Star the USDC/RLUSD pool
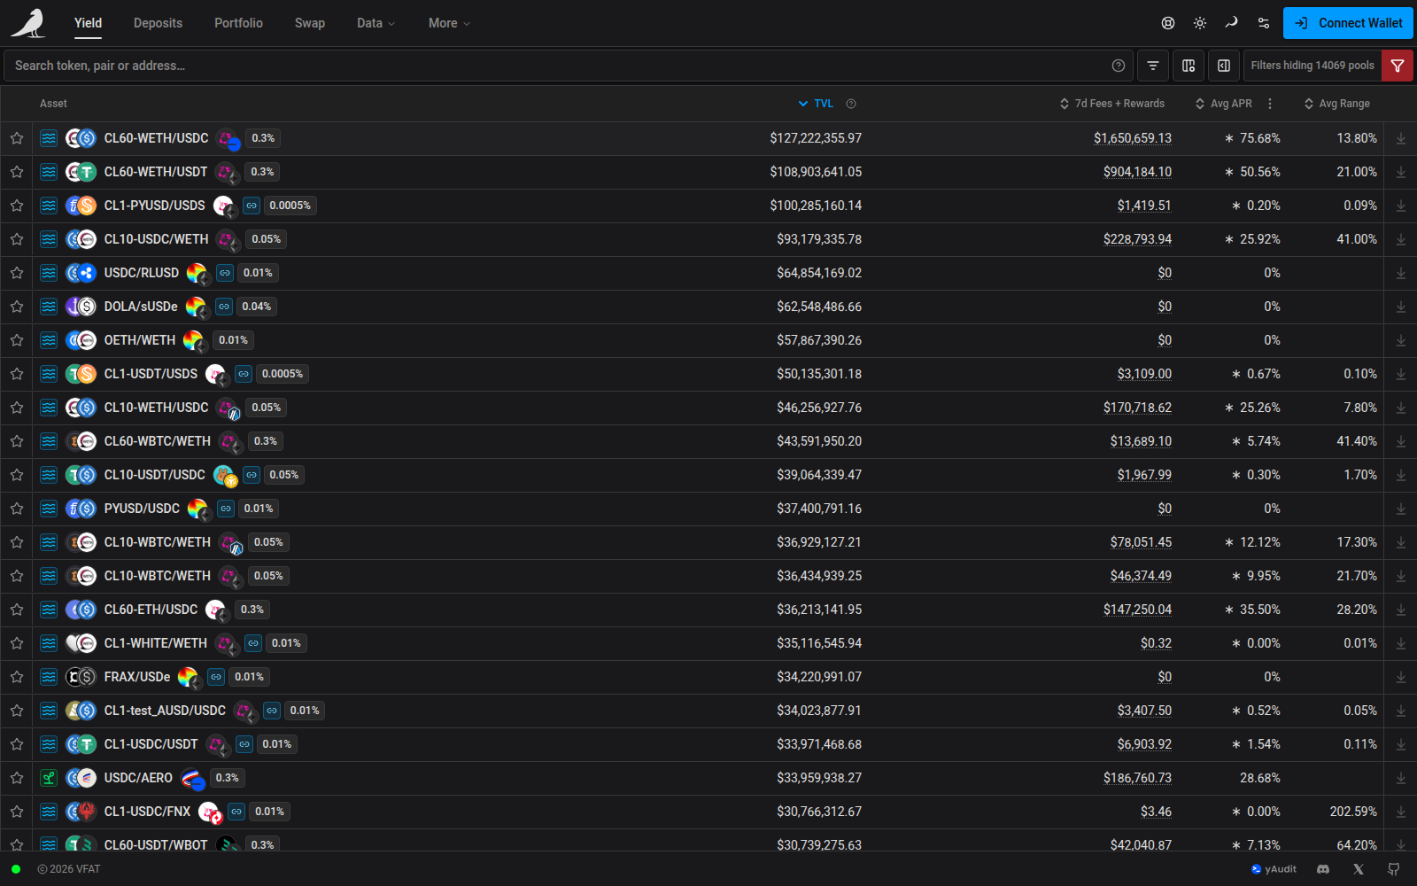This screenshot has width=1417, height=886. (x=17, y=273)
